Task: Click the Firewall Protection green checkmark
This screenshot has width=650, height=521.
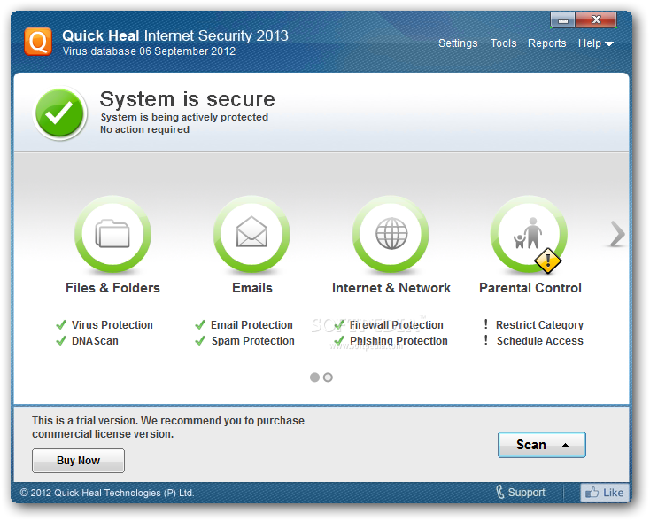Action: pyautogui.click(x=339, y=325)
